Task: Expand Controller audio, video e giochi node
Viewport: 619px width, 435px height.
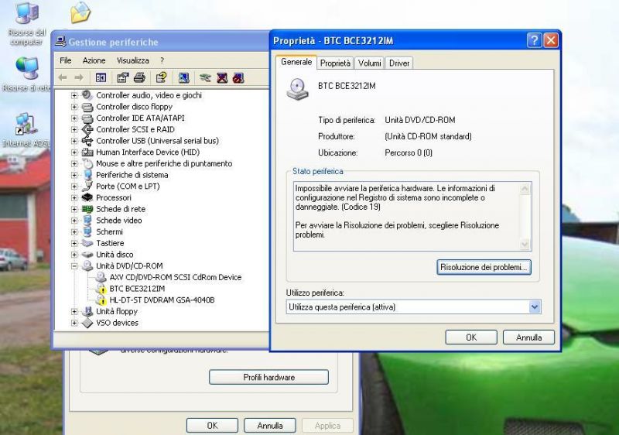Action: [x=74, y=95]
